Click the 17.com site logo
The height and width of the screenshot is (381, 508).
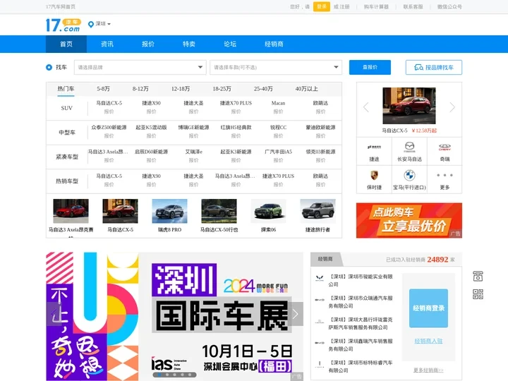[63, 25]
